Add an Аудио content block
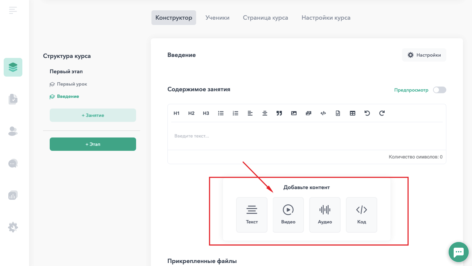This screenshot has height=266, width=472. [x=325, y=215]
